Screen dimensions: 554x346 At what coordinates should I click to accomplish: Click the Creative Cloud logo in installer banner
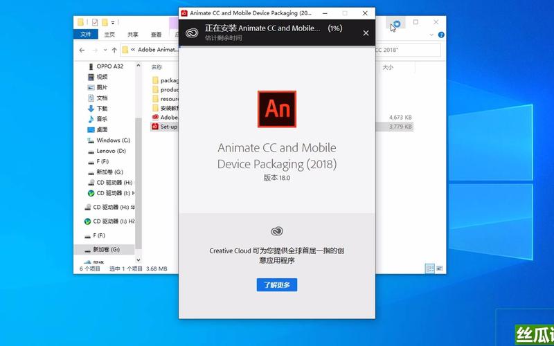192,33
